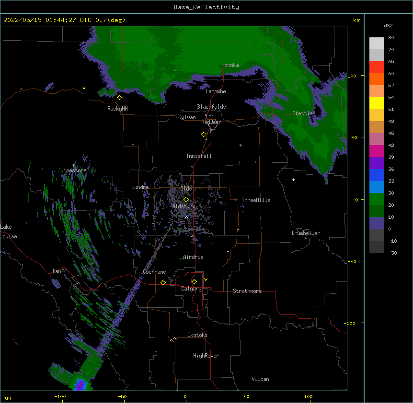Click the dBZ legend heading
This screenshot has width=413, height=403.
click(388, 25)
